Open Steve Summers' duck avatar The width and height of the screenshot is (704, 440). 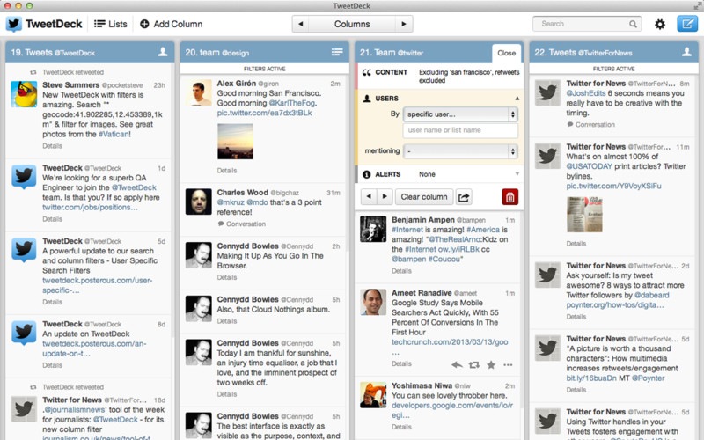(x=24, y=94)
